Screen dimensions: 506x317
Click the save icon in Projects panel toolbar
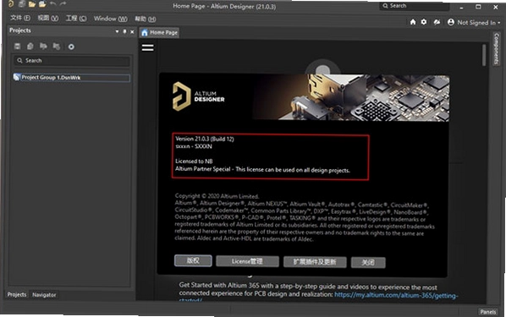pos(17,46)
